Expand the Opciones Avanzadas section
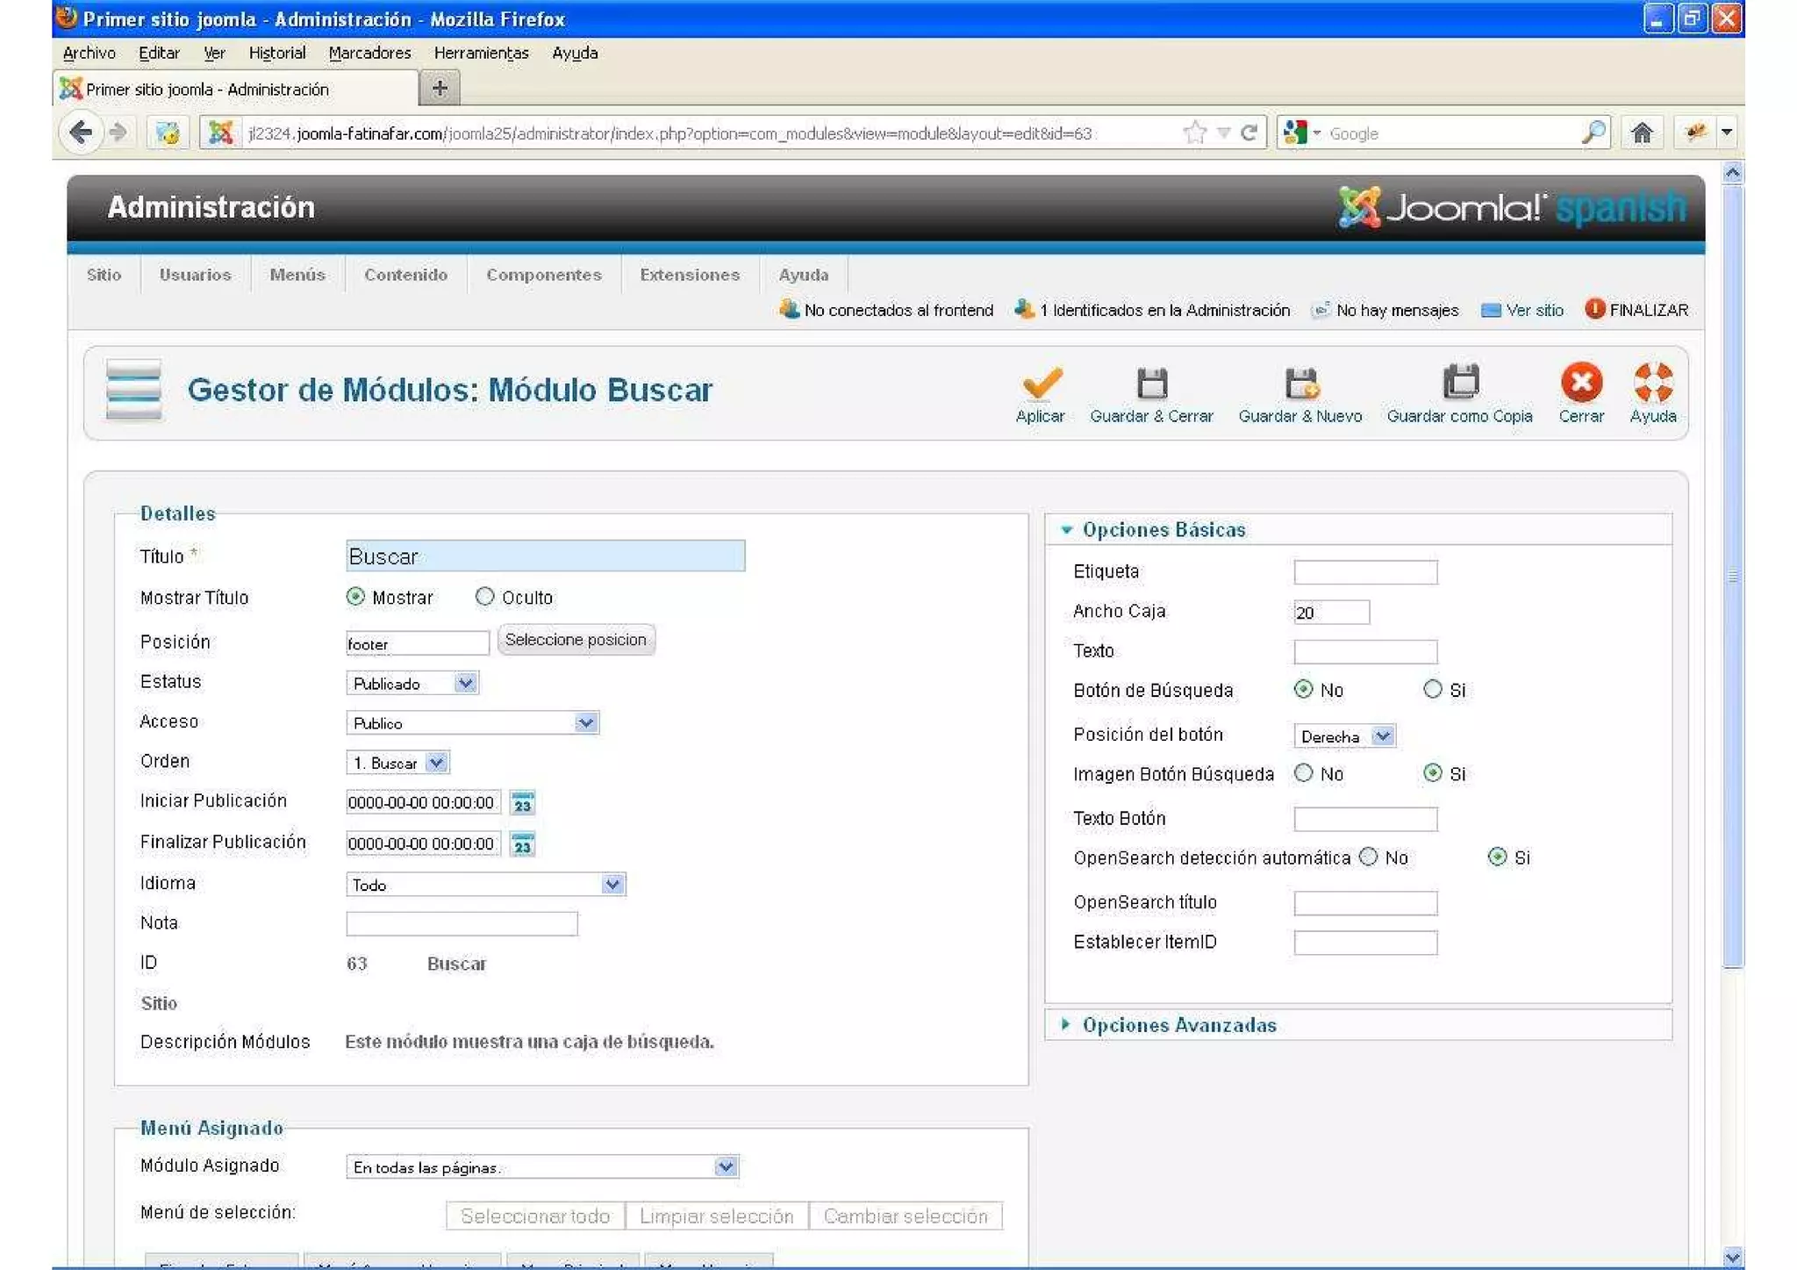1797x1270 pixels. pyautogui.click(x=1178, y=1025)
